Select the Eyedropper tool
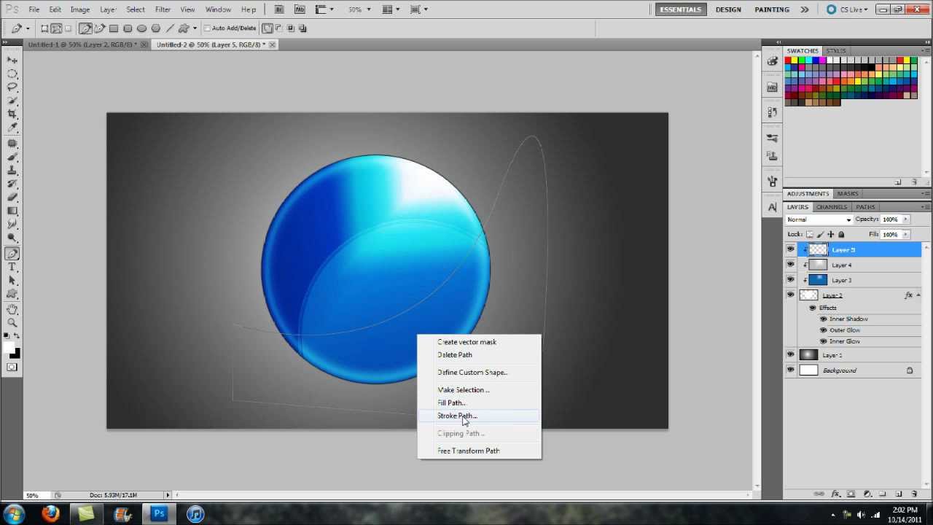Image resolution: width=933 pixels, height=525 pixels. pos(12,128)
